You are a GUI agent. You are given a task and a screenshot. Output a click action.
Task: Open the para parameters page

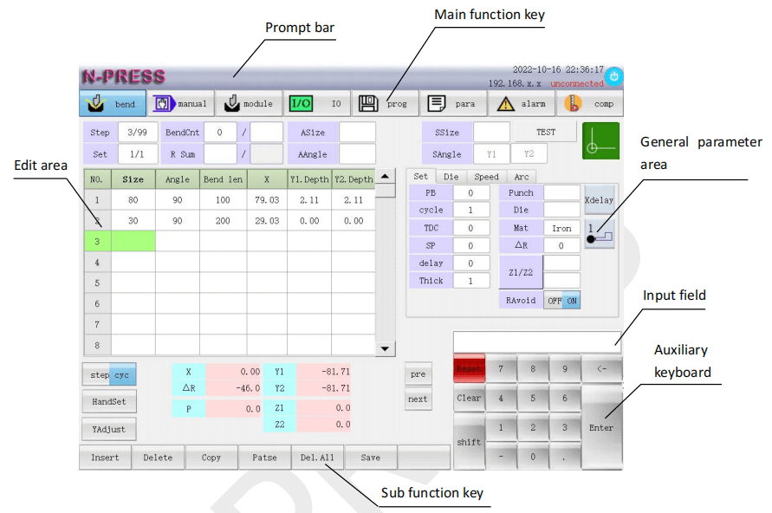pyautogui.click(x=453, y=104)
